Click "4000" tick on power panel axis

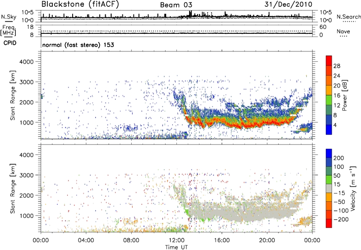27,62
